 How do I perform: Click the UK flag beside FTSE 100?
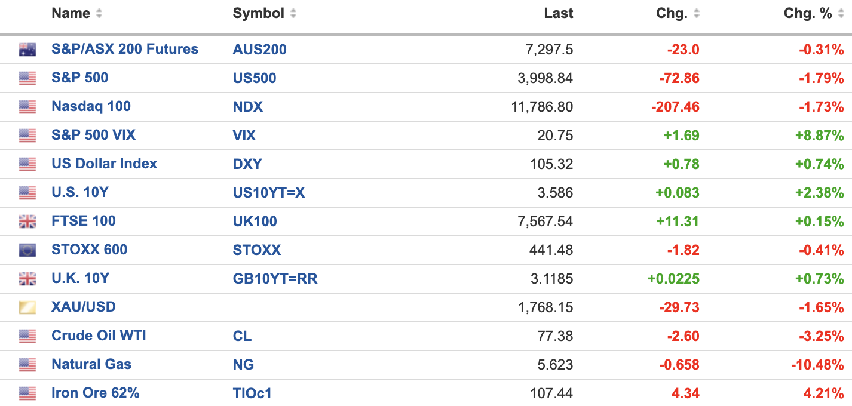pos(27,222)
